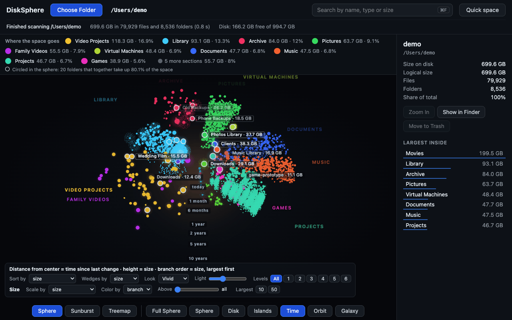Screen dimensions: 512x320
Task: Adjust the Light slider
Action: point(228,278)
